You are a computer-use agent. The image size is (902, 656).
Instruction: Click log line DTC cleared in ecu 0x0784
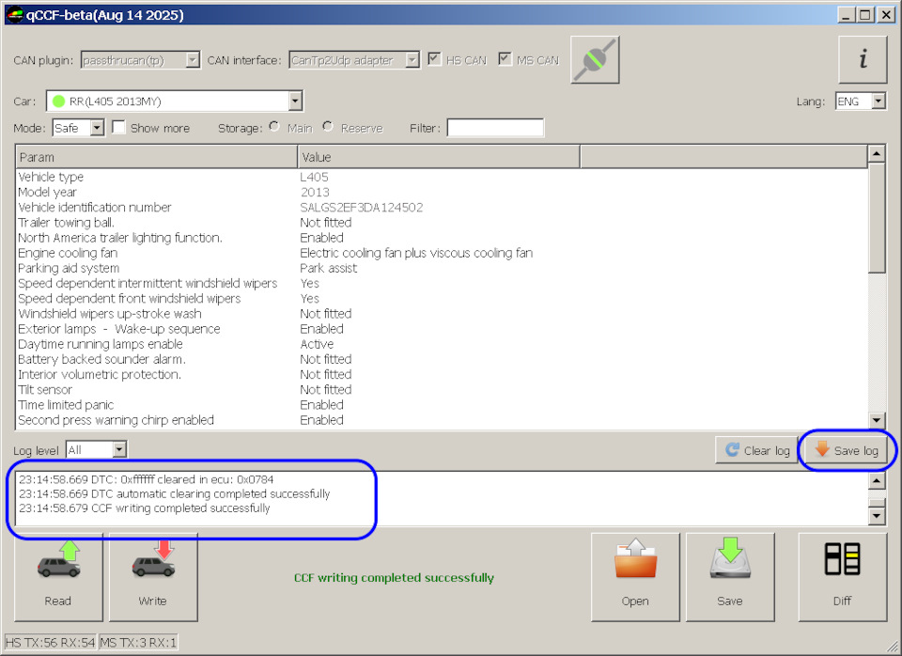point(147,479)
